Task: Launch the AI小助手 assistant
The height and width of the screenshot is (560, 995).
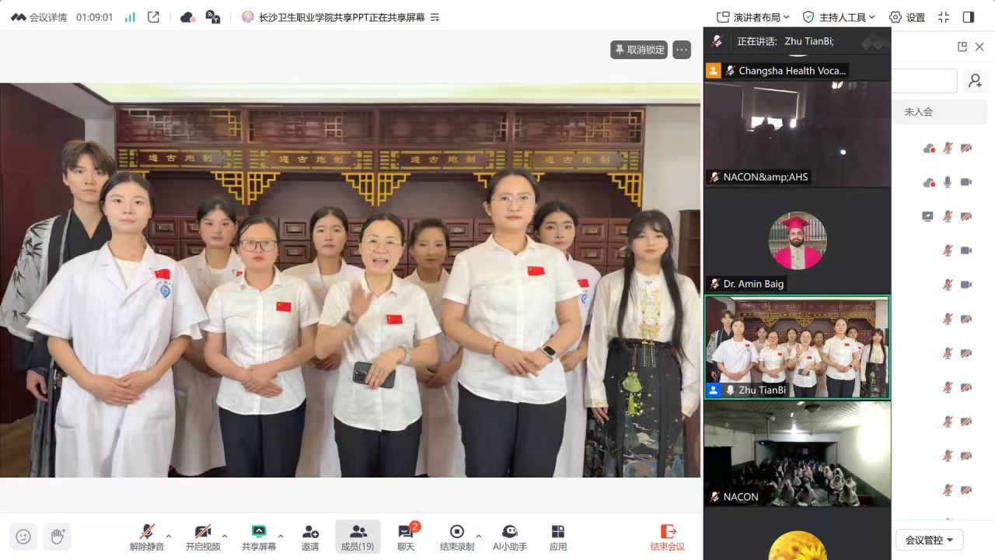Action: [509, 537]
